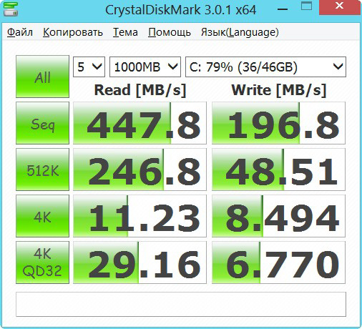
Task: Open the Язык(Language) menu
Action: tap(240, 32)
